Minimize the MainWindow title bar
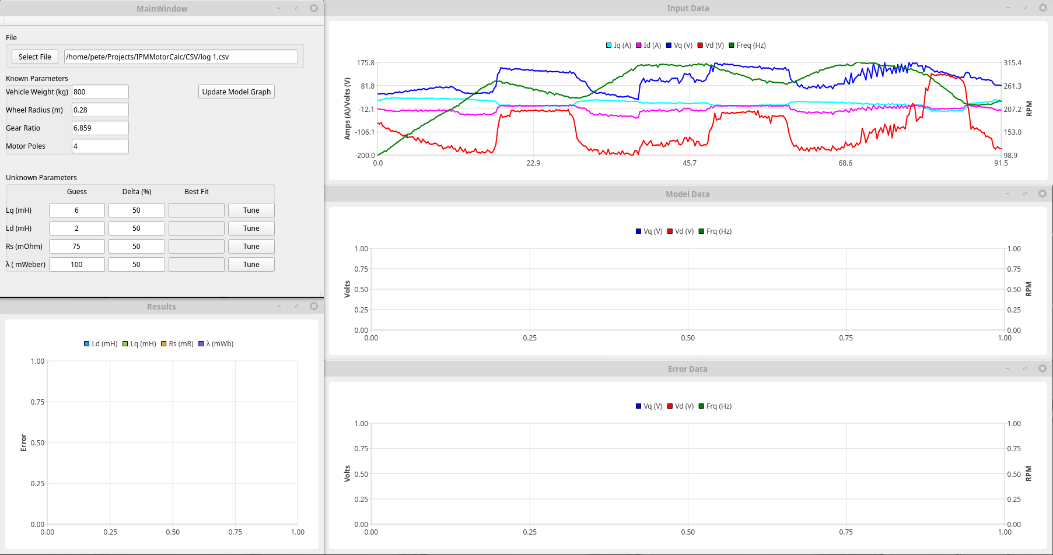The image size is (1053, 555). pyautogui.click(x=279, y=8)
